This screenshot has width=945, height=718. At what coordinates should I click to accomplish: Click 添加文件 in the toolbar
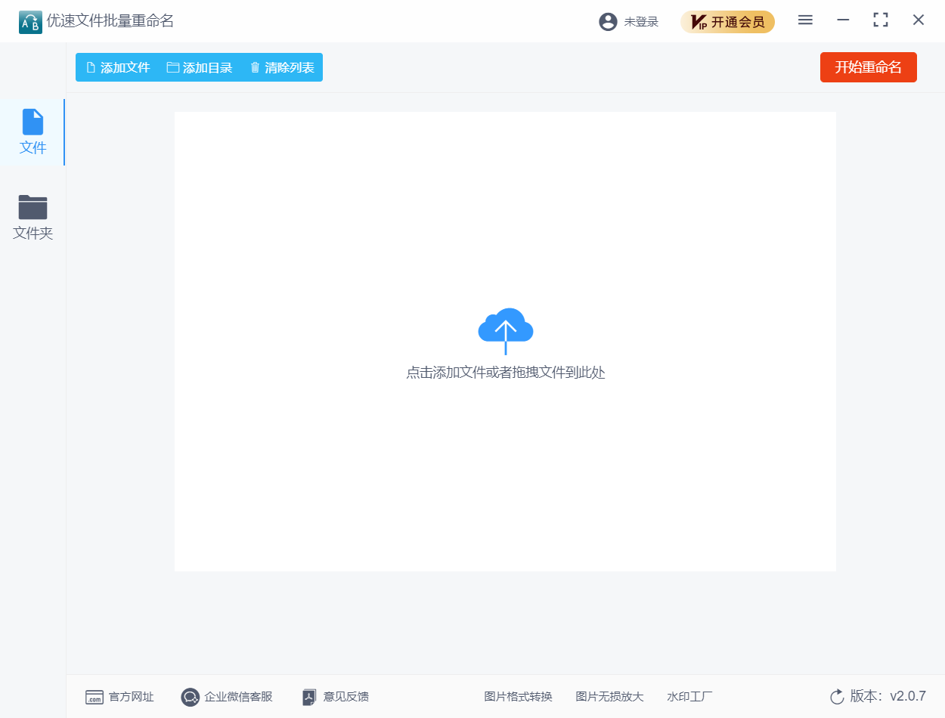(118, 67)
